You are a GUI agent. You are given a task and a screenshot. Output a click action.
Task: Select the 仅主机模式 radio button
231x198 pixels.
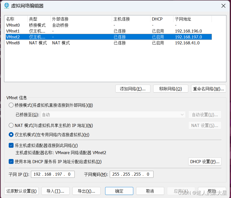tap(11, 134)
